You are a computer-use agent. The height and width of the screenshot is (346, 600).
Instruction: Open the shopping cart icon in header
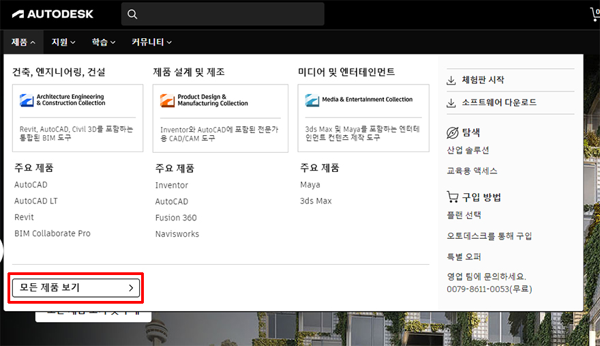[x=595, y=14]
